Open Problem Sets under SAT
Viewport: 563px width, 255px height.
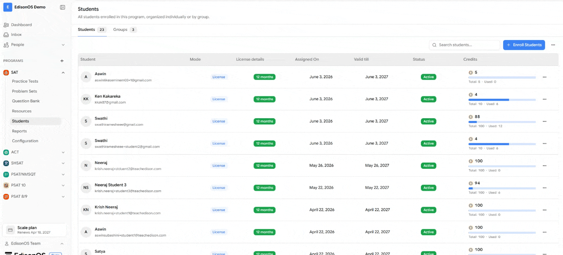pos(25,91)
